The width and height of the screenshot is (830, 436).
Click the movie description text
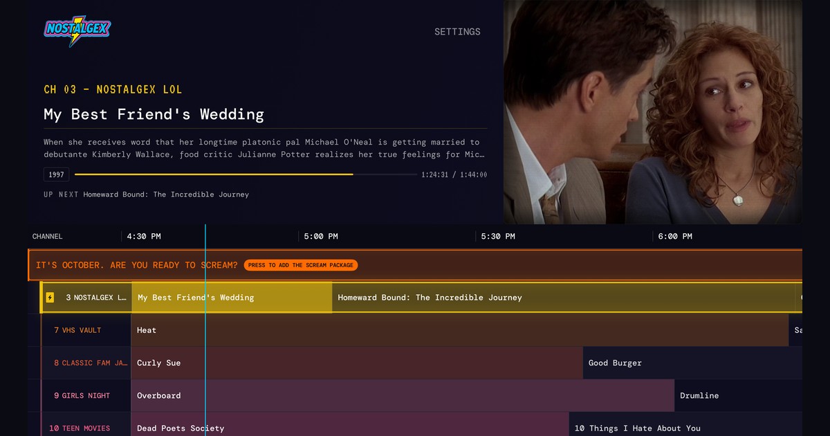pos(264,148)
